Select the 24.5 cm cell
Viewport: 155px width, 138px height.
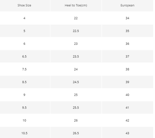pos(76,82)
